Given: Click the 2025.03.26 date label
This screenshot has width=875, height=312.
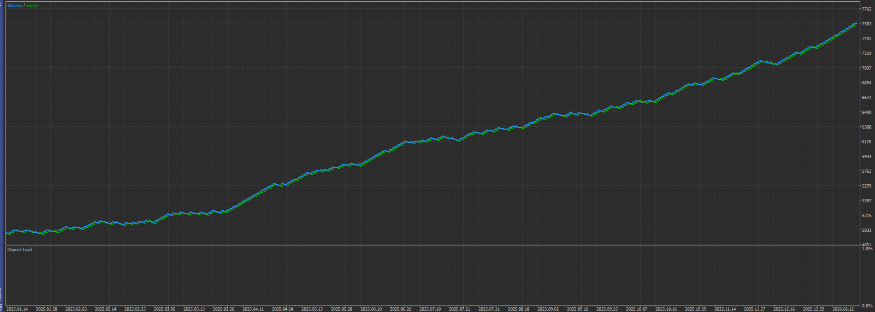Looking at the screenshot, I should 224,309.
